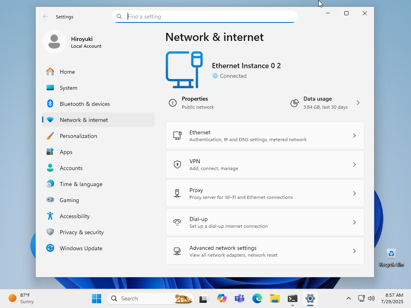Click the VPN shield icon

(177, 164)
